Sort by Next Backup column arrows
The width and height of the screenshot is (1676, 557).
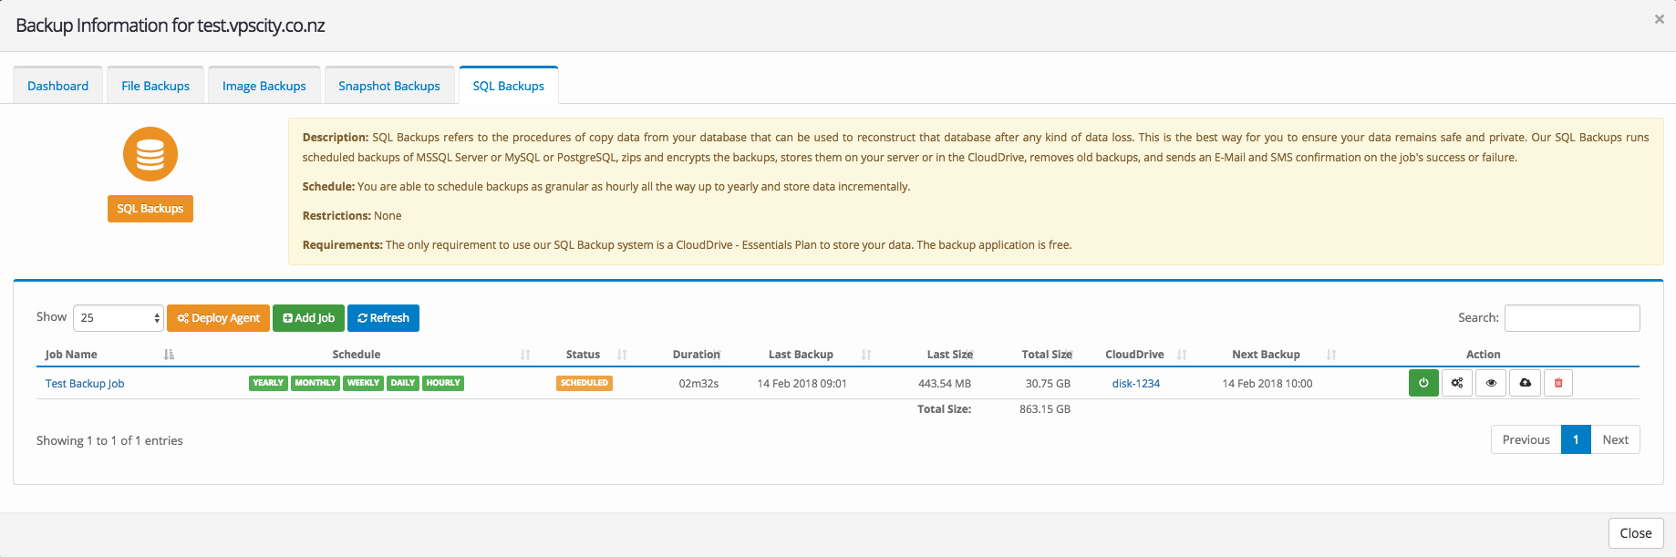1331,355
